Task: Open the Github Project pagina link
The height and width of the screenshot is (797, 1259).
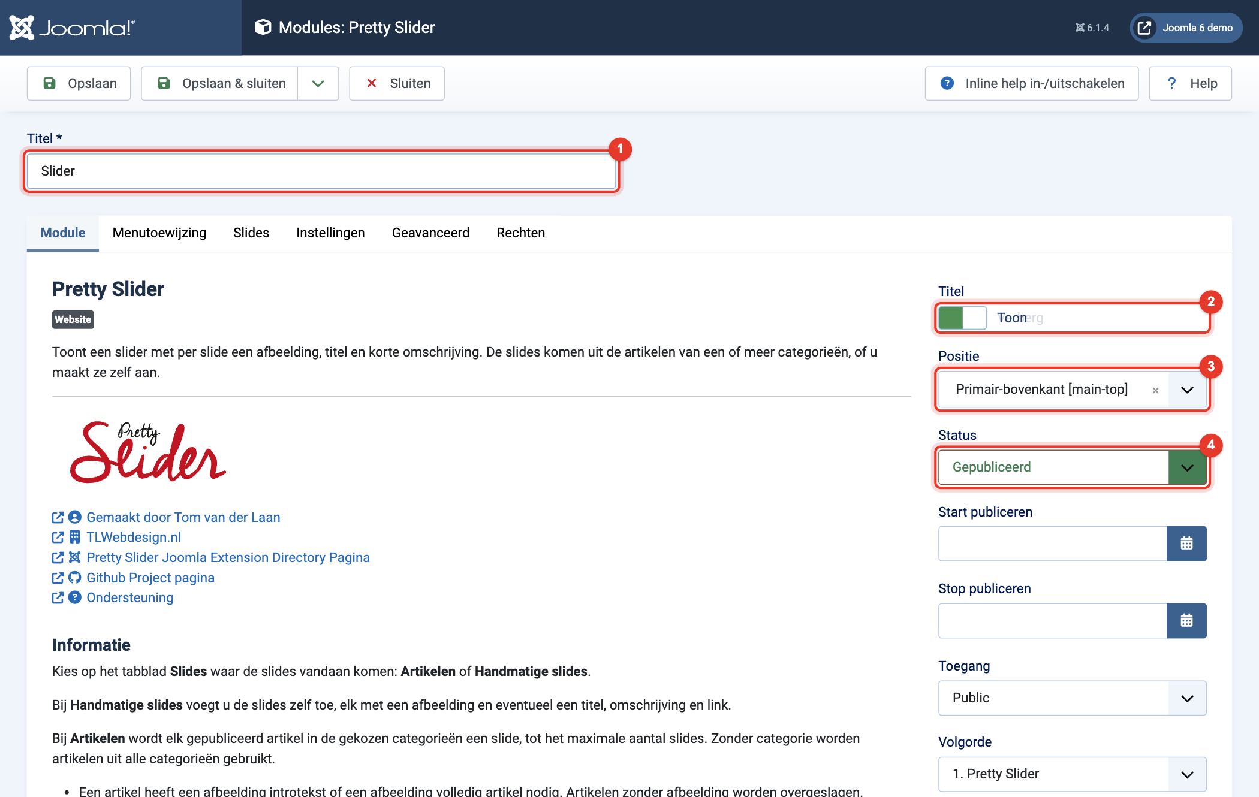Action: point(150,578)
